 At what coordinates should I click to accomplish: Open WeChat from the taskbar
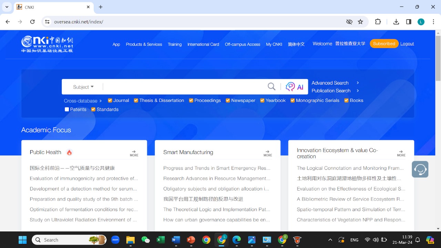pos(145,240)
